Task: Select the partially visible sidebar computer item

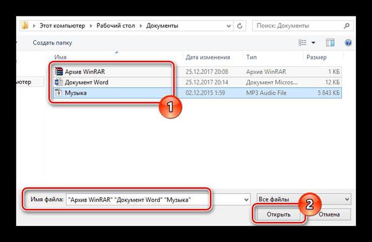Action: point(30,82)
